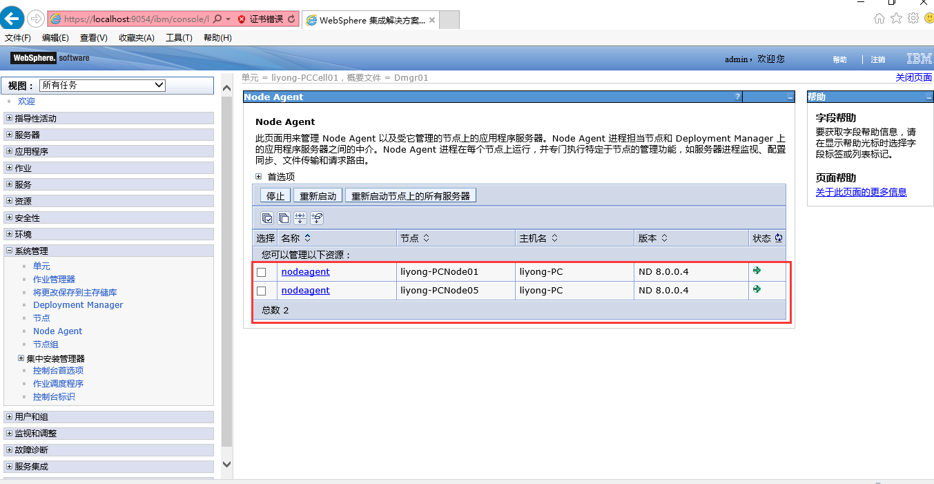
Task: Open browser settings gear icon
Action: [913, 19]
